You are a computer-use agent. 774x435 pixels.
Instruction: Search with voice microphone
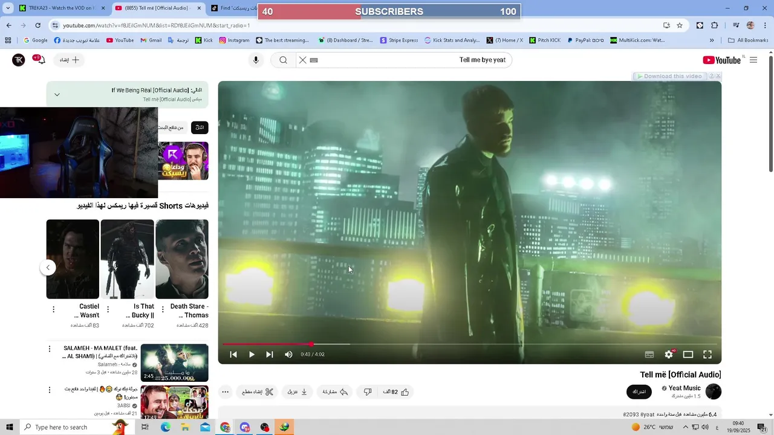tap(256, 60)
